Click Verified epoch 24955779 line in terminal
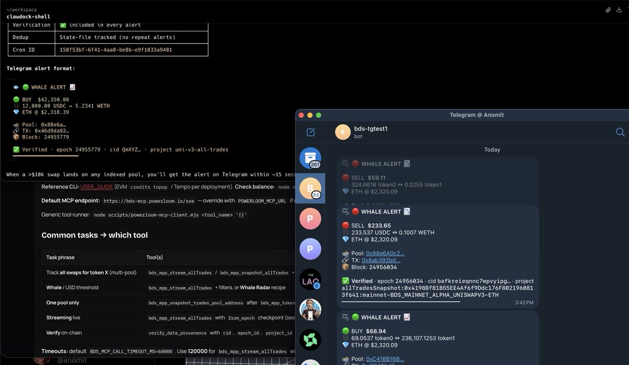This screenshot has height=365, width=629. coord(121,150)
